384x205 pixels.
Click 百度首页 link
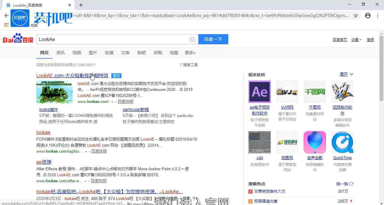click(x=340, y=40)
